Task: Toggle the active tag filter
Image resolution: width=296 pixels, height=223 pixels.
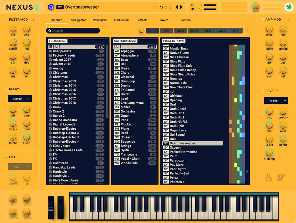Action: pos(194,31)
